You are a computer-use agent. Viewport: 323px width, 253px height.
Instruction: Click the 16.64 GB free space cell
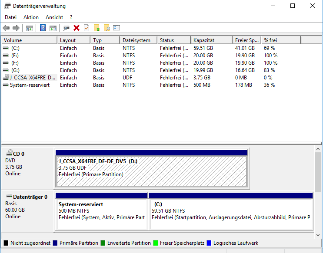click(x=245, y=70)
